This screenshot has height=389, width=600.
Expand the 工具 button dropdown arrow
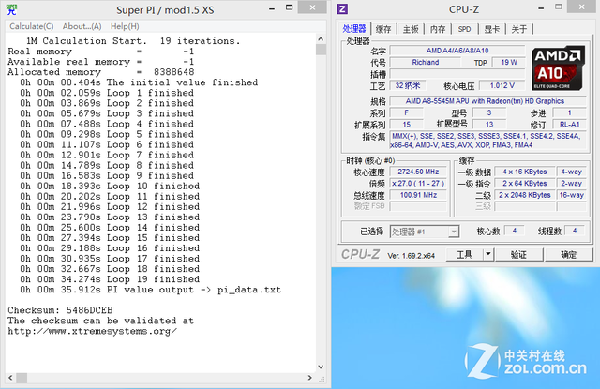[x=488, y=254]
